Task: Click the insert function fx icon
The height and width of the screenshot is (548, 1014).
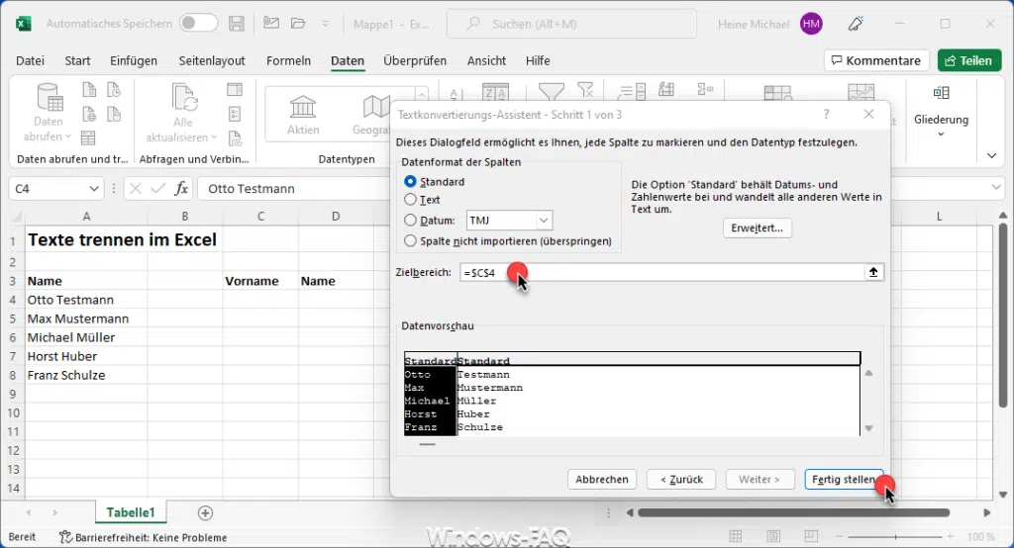Action: coord(182,189)
